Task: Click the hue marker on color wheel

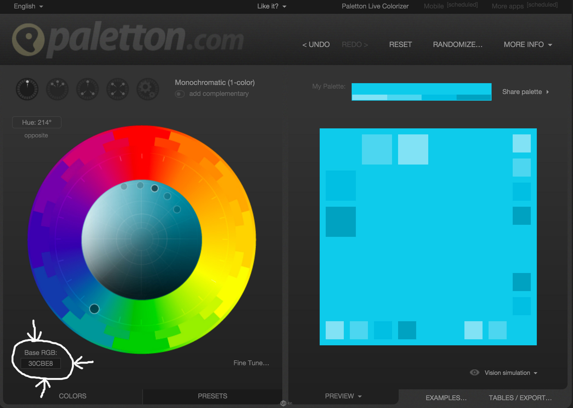Action: click(94, 309)
